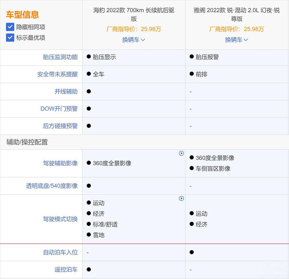
Task: Uncheck the 标示最优项 checkbox
Action: (x=10, y=38)
